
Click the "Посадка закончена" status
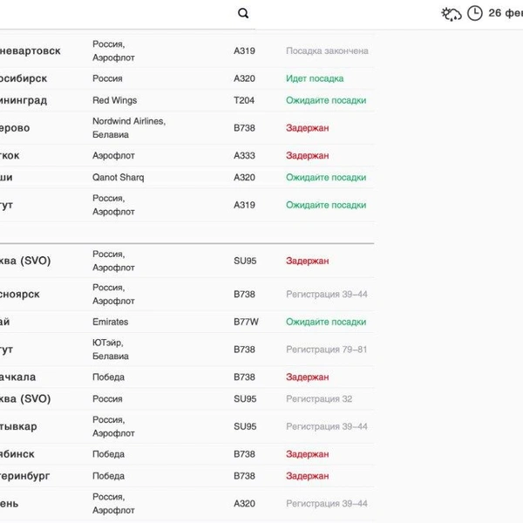click(327, 51)
